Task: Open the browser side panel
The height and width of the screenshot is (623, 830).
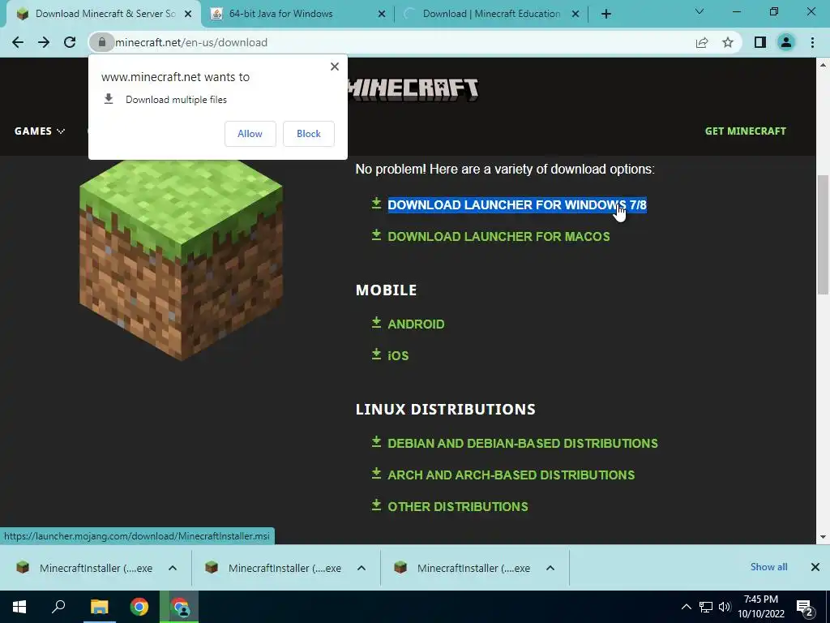Action: [x=760, y=42]
